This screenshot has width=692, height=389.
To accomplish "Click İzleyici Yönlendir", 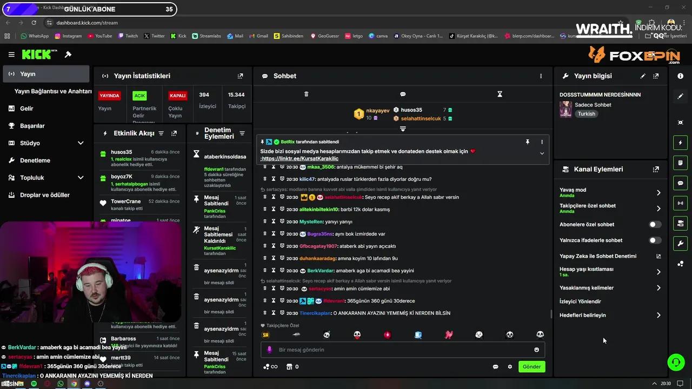I will pos(580,301).
